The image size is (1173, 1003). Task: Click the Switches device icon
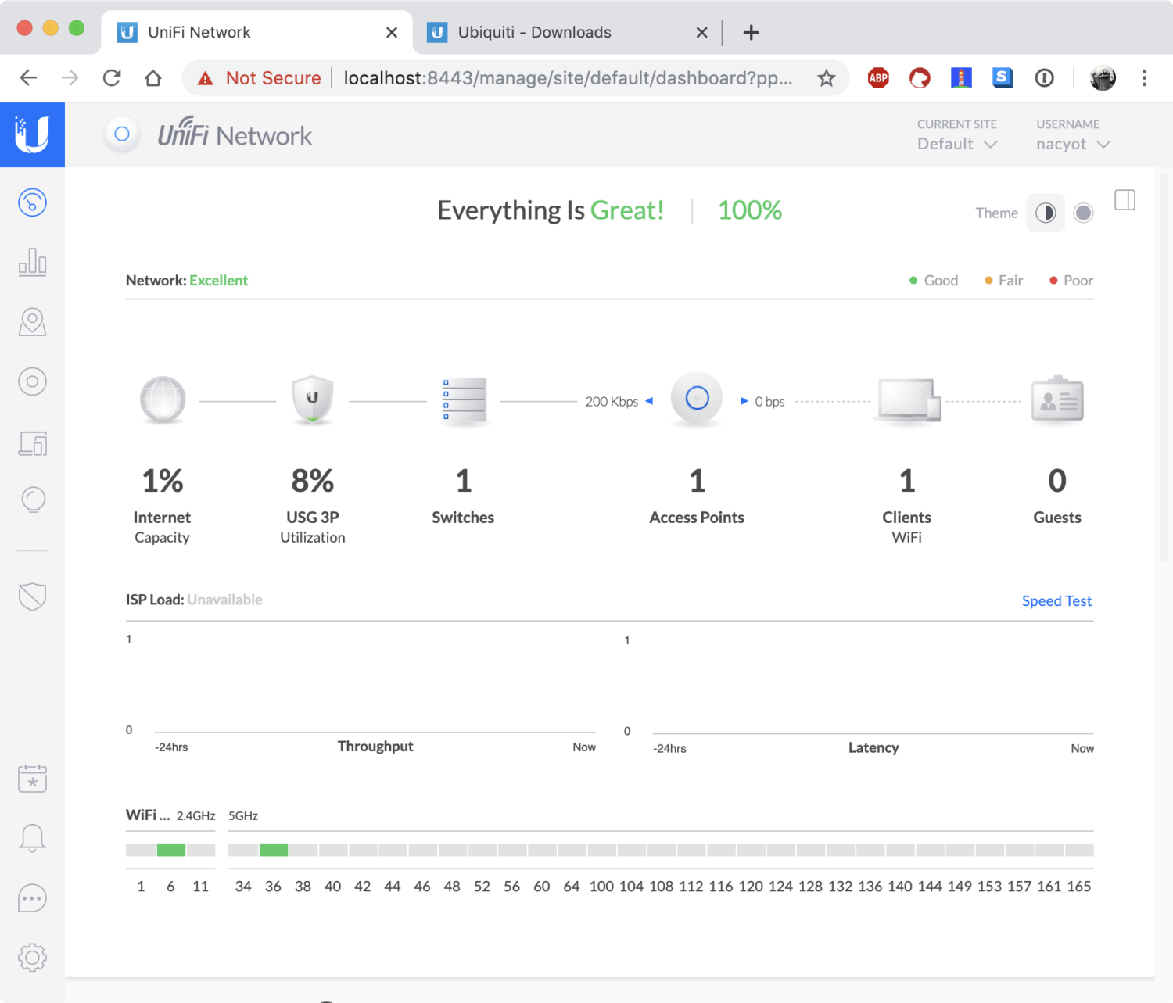tap(464, 401)
